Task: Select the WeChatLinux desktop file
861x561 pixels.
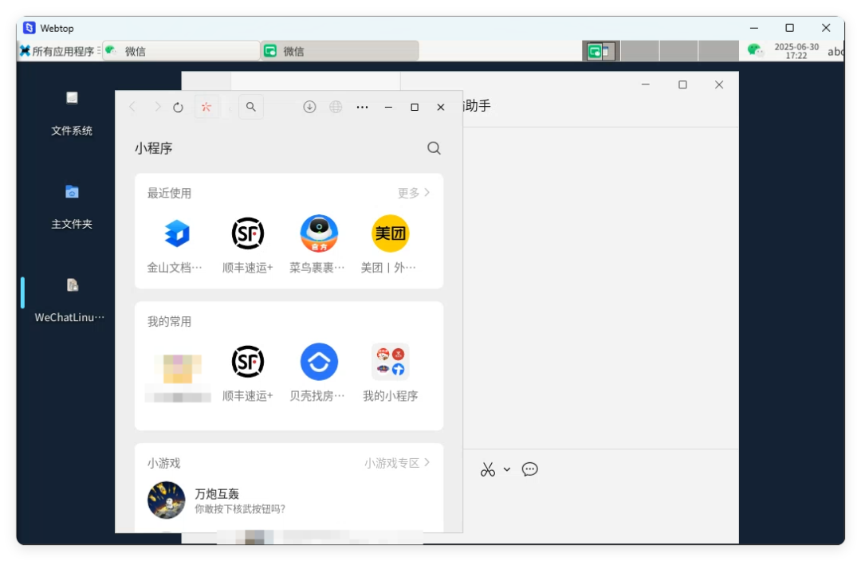Action: 69,300
